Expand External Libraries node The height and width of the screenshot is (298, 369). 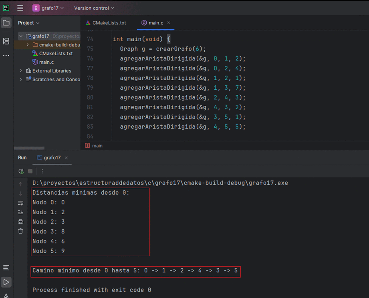21,70
